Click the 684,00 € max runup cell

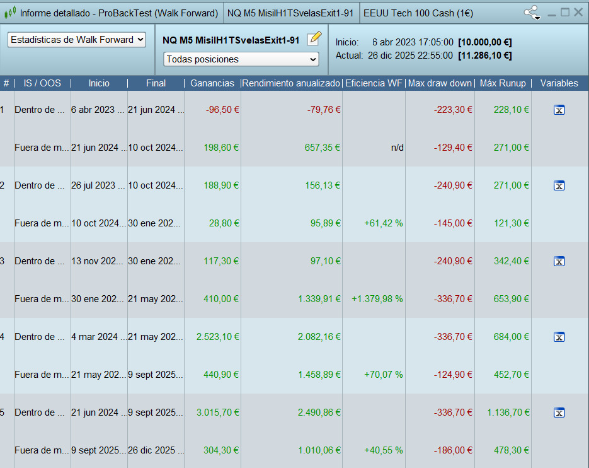tap(512, 337)
